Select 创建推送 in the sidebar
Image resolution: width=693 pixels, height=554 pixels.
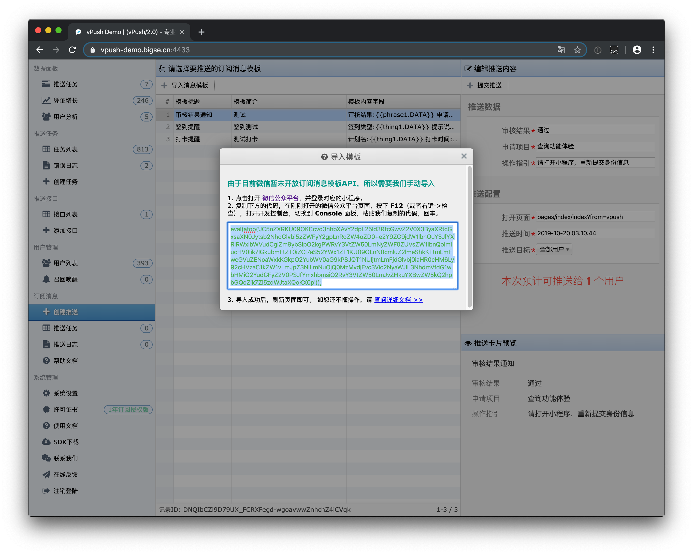tap(92, 312)
